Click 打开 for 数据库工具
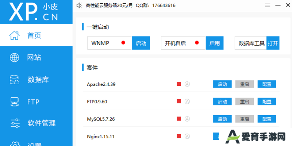 pyautogui.click(x=273, y=43)
